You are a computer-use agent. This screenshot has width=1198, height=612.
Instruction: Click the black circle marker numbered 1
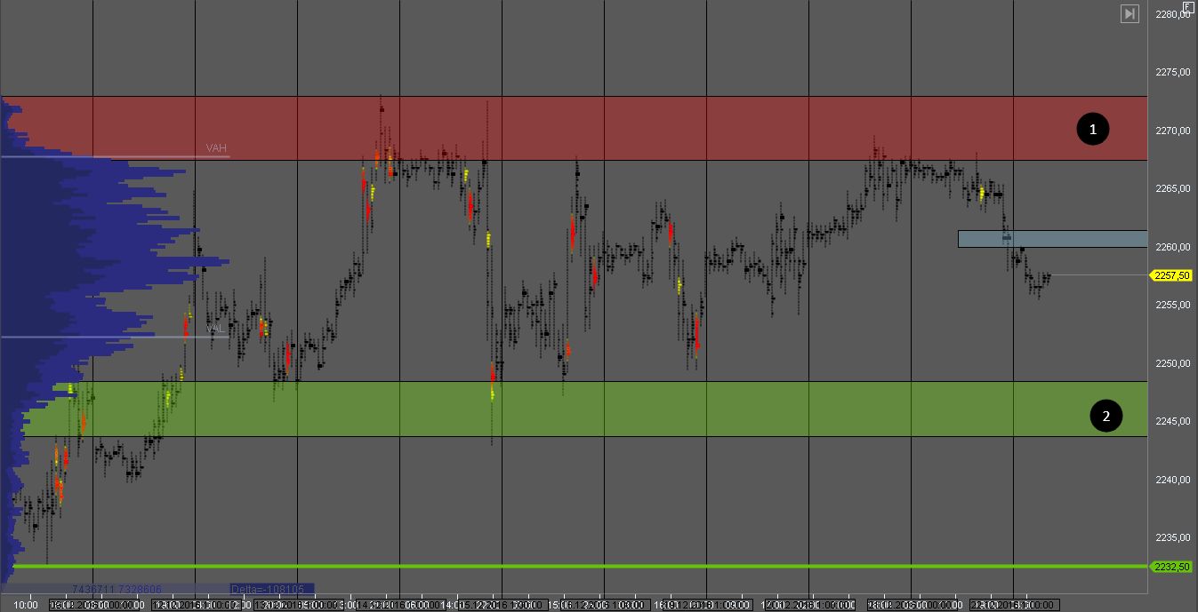[1093, 130]
